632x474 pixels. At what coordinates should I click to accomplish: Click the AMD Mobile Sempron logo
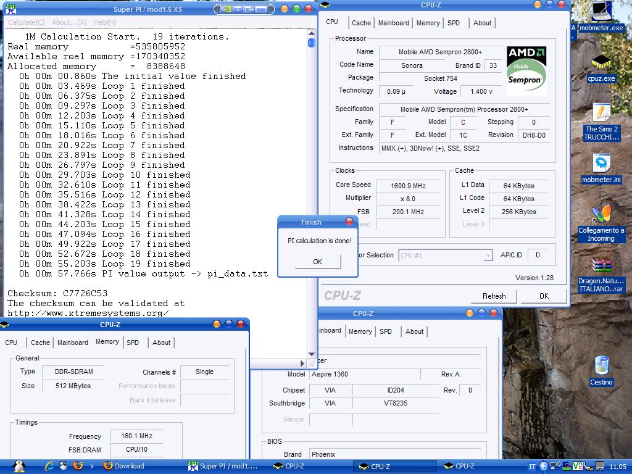[x=526, y=70]
